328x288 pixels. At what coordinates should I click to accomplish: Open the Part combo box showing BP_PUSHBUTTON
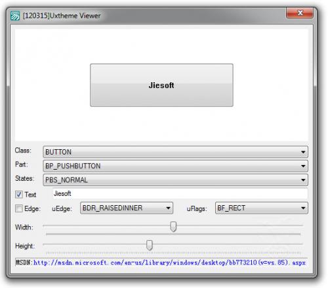pos(175,166)
